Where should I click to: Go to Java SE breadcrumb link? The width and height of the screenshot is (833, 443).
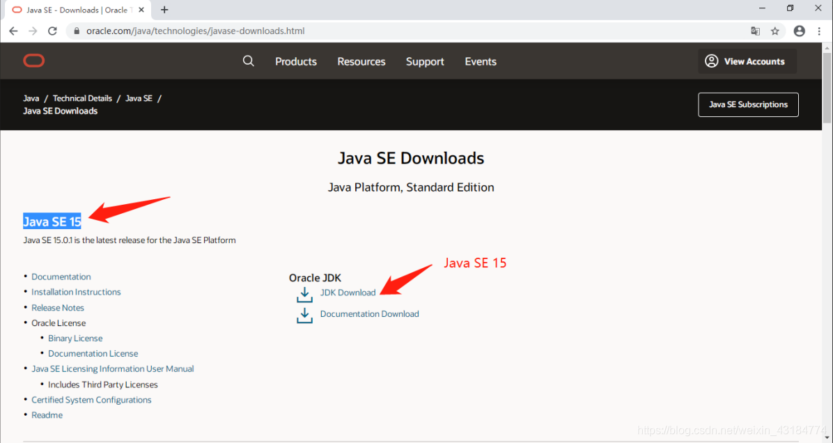[x=139, y=98]
